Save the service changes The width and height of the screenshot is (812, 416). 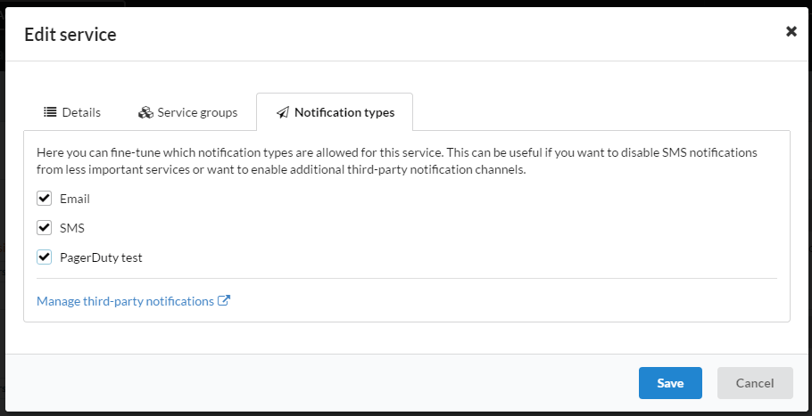pyautogui.click(x=670, y=383)
